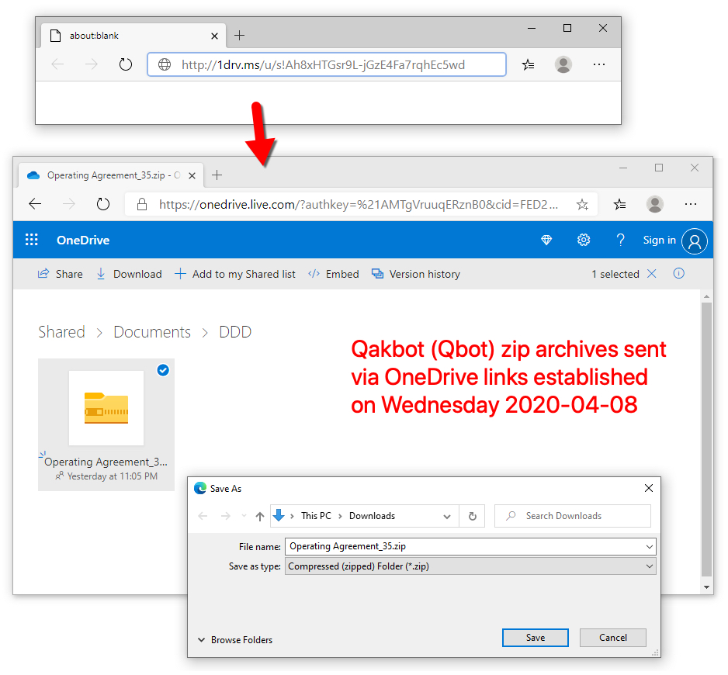Open the details info pane icon
The image size is (728, 675).
(679, 273)
